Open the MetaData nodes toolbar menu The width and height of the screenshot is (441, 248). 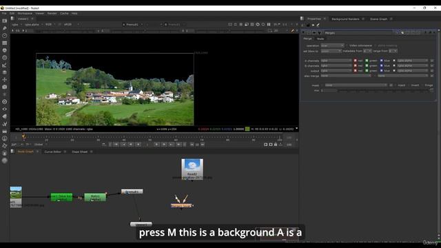tap(5, 116)
